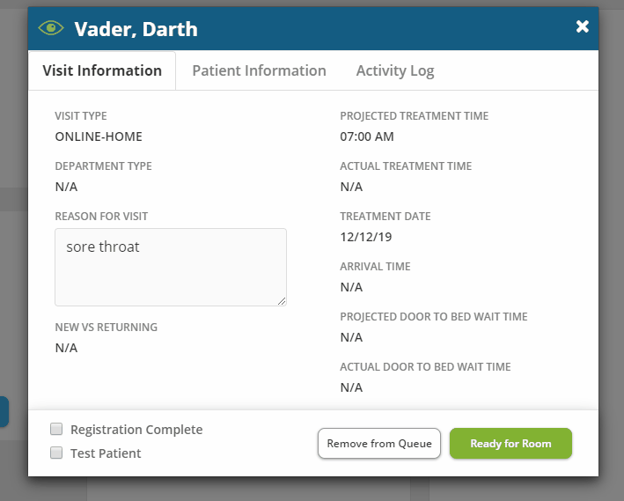
Task: Click the N/A value under Arrival Time
Action: pos(351,287)
